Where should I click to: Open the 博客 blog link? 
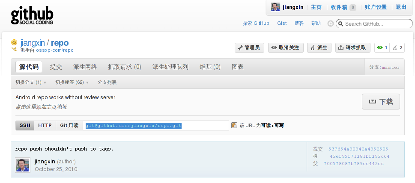[299, 23]
